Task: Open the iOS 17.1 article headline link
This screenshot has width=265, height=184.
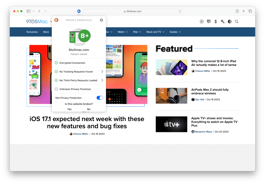Action: pos(87,123)
